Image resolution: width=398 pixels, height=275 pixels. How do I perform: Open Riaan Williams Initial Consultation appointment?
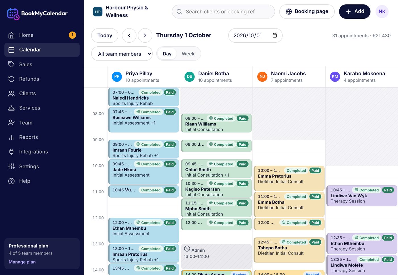(216, 123)
